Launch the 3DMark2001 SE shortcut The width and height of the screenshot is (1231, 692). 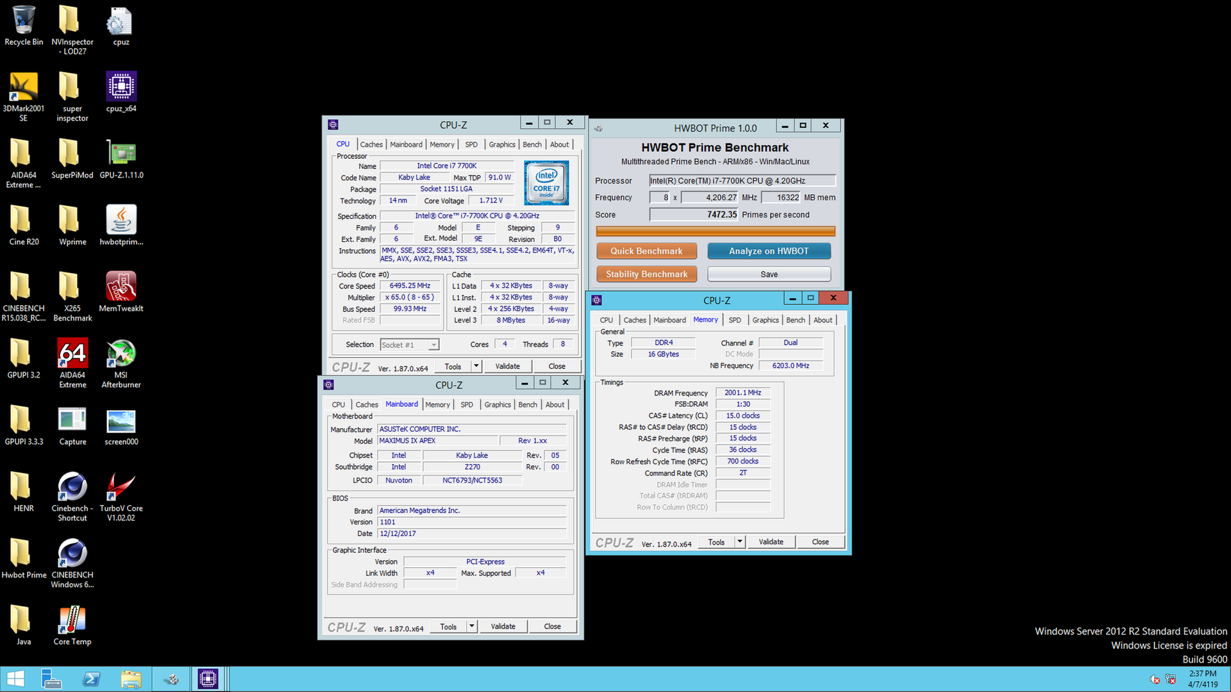[x=24, y=97]
